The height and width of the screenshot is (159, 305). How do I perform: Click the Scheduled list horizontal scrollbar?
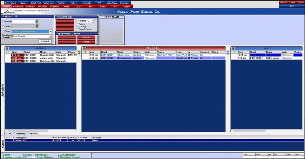pyautogui.click(x=40, y=131)
